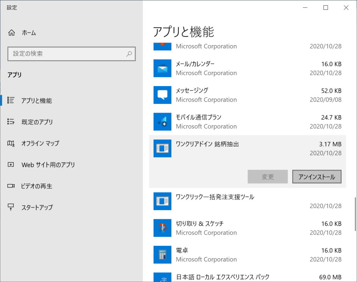The height and width of the screenshot is (282, 357).
Task: Click the 24.7 KB size value
Action: click(331, 117)
